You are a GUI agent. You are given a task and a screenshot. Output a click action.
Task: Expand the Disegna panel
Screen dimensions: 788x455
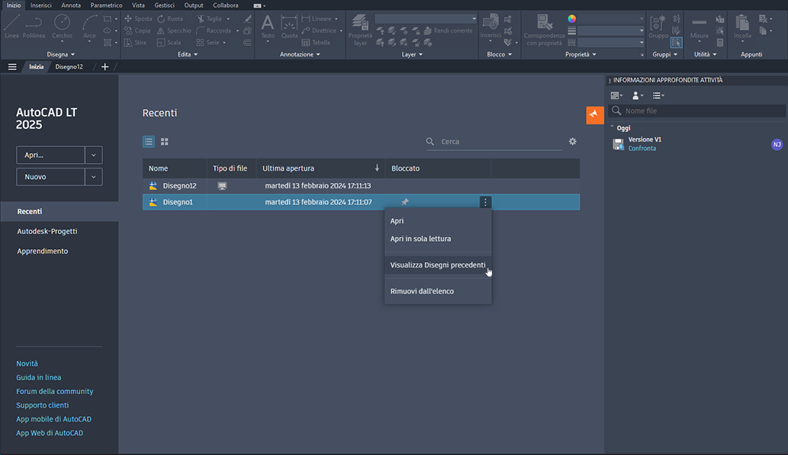pyautogui.click(x=61, y=54)
